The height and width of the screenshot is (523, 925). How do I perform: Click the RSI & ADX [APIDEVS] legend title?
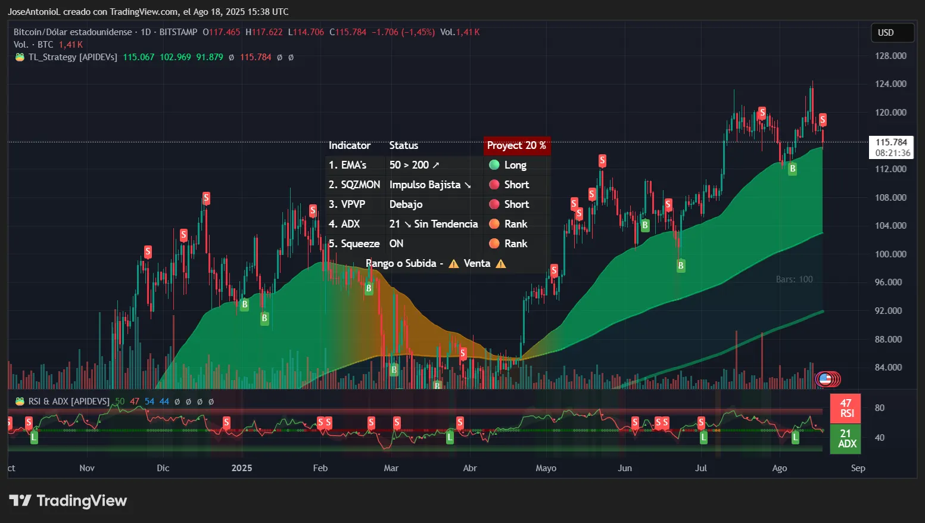(68, 401)
